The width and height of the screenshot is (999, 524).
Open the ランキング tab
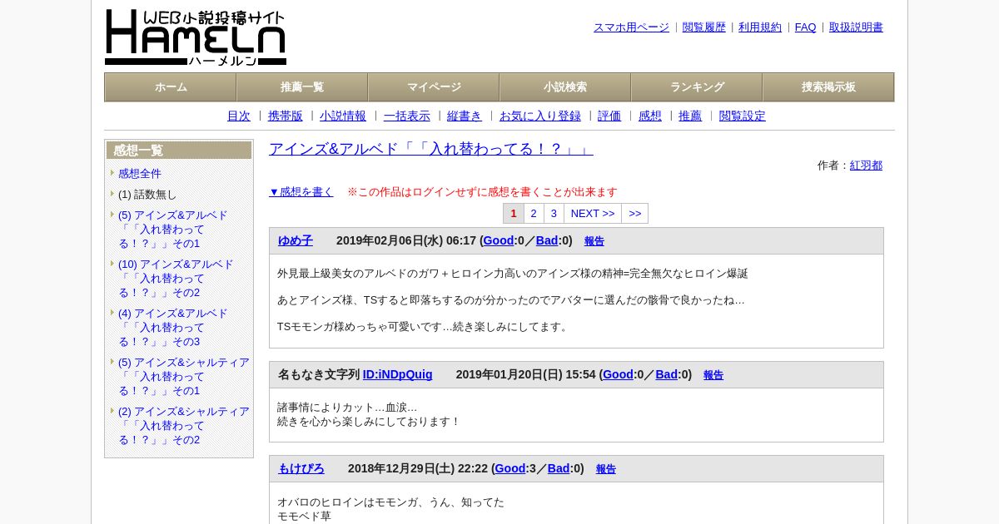point(697,87)
